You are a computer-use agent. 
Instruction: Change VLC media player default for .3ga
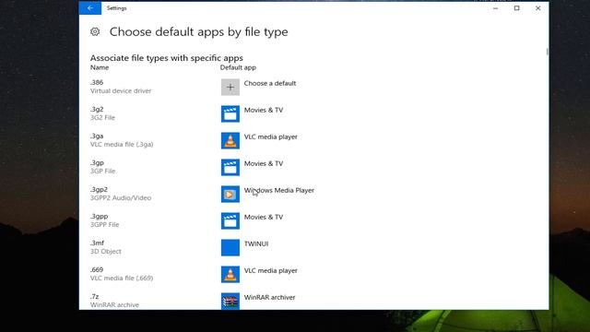coord(270,136)
